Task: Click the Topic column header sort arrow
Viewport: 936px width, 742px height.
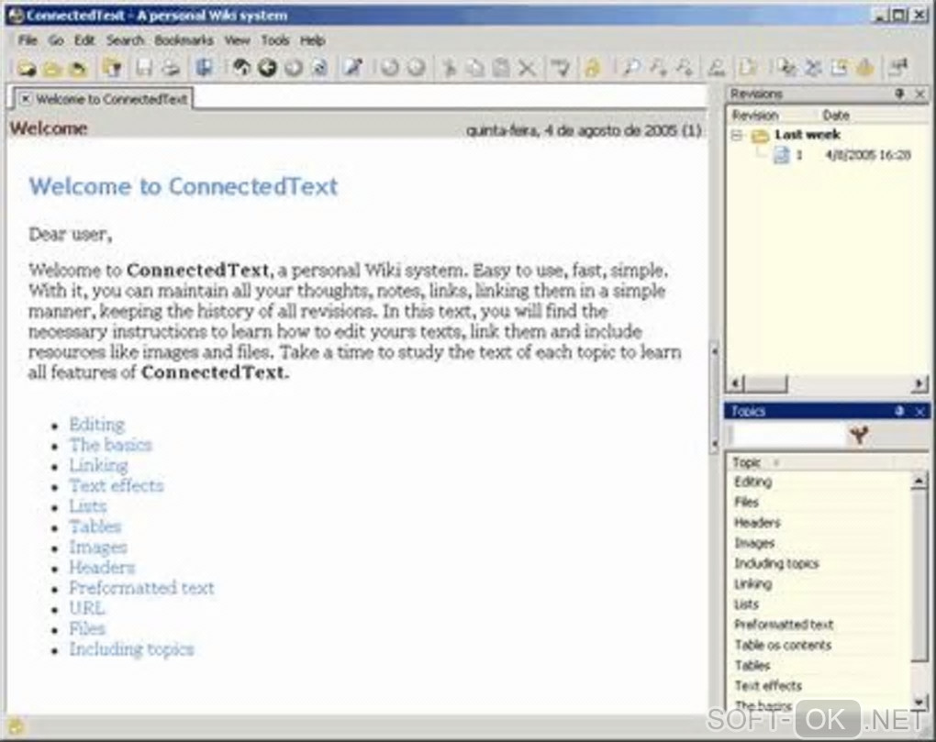Action: [x=776, y=462]
